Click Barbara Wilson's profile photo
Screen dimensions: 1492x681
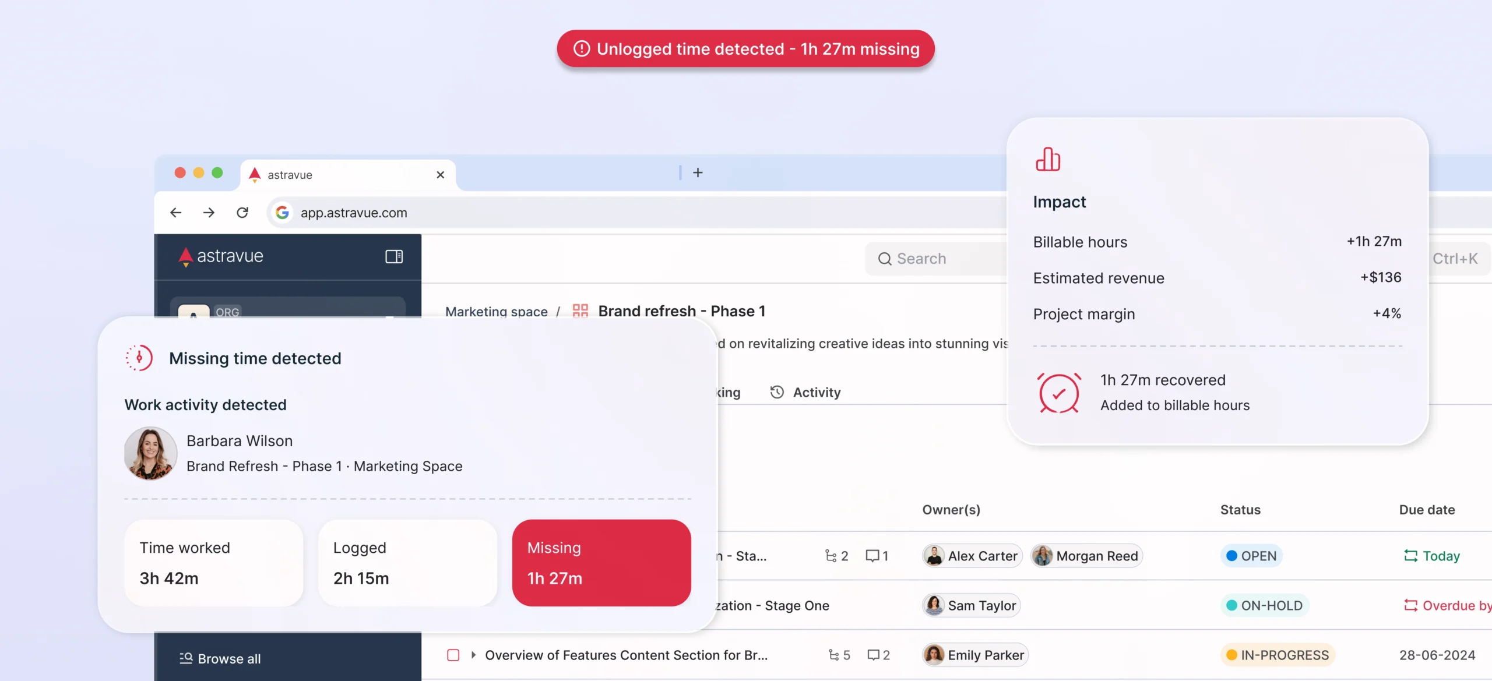tap(150, 453)
